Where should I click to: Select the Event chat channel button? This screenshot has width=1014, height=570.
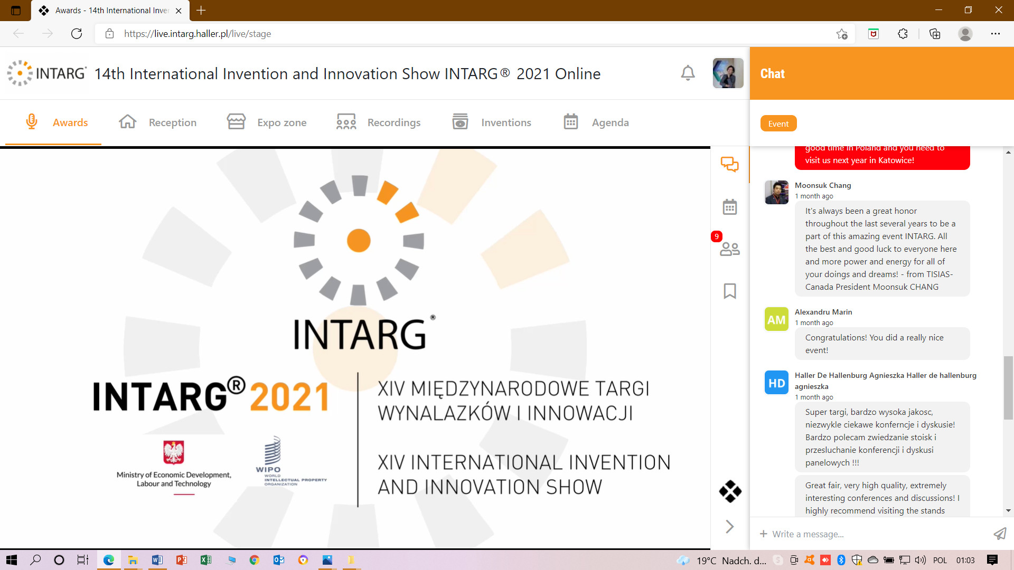point(778,123)
